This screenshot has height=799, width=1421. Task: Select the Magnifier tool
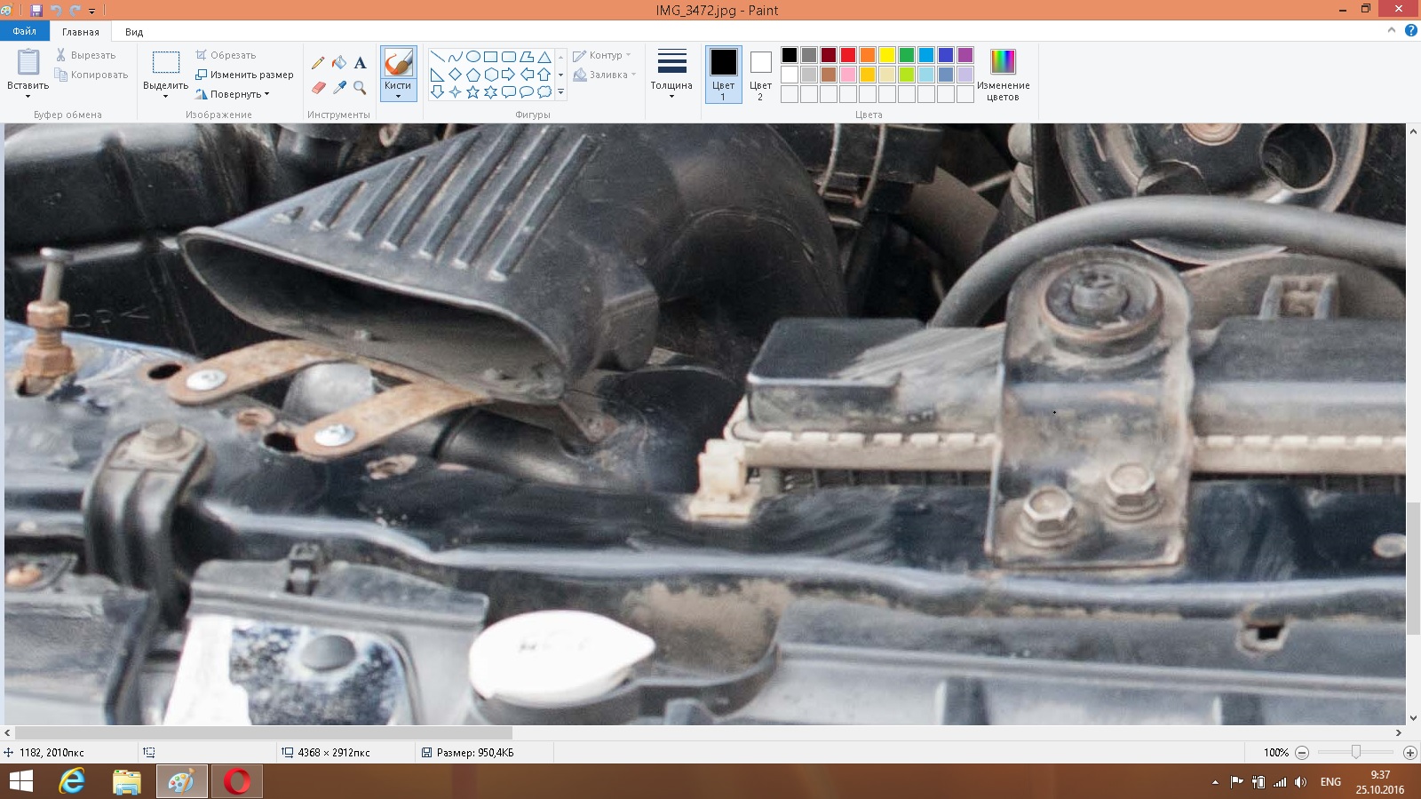360,87
